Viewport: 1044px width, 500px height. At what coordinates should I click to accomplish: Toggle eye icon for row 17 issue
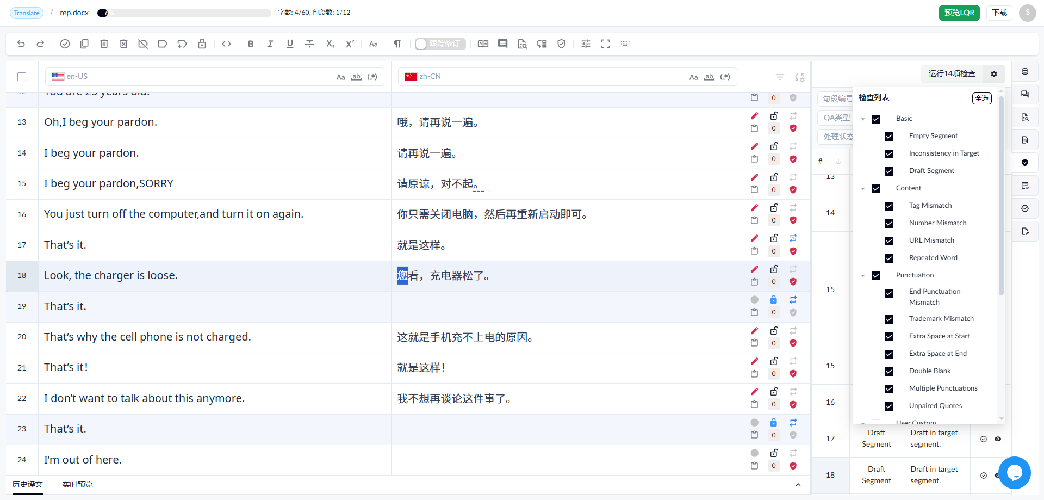998,439
